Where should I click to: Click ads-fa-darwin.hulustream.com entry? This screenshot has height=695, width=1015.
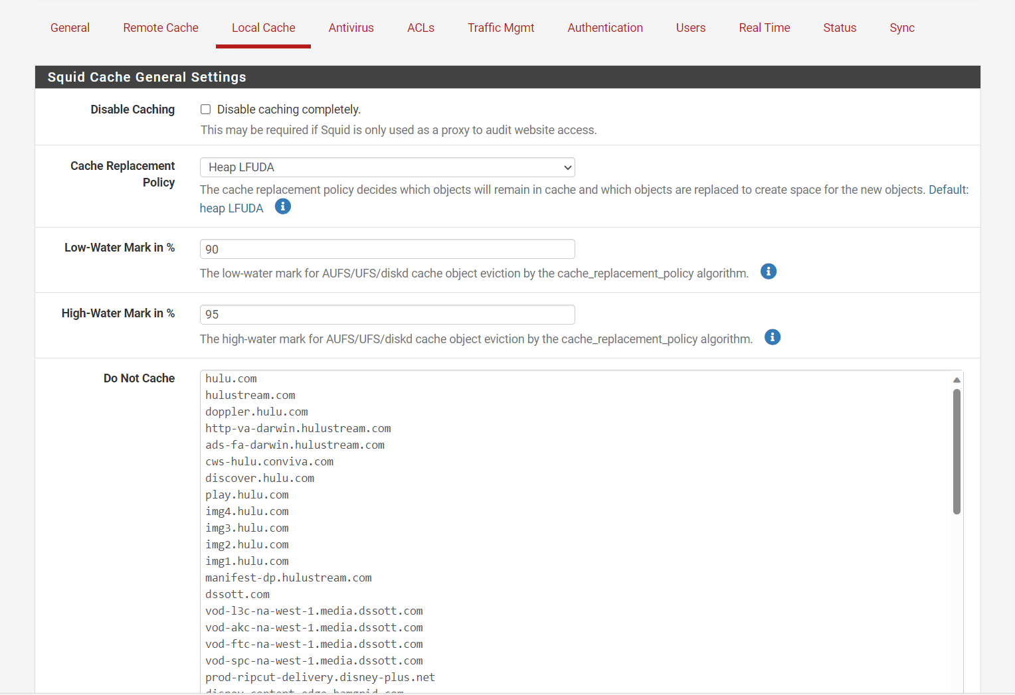click(295, 445)
